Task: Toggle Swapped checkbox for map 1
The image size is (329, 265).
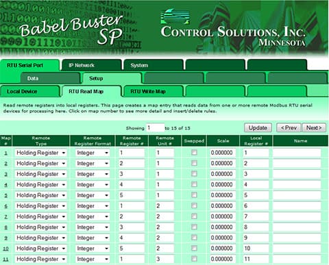Action: pos(194,152)
